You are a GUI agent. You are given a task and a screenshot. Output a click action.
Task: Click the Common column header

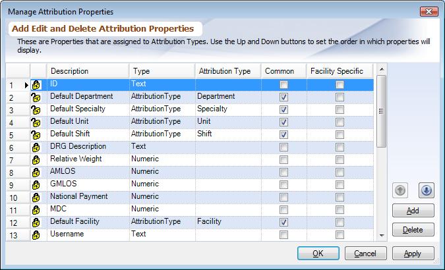283,71
